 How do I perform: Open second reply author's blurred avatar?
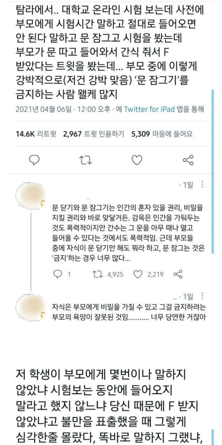31,307
